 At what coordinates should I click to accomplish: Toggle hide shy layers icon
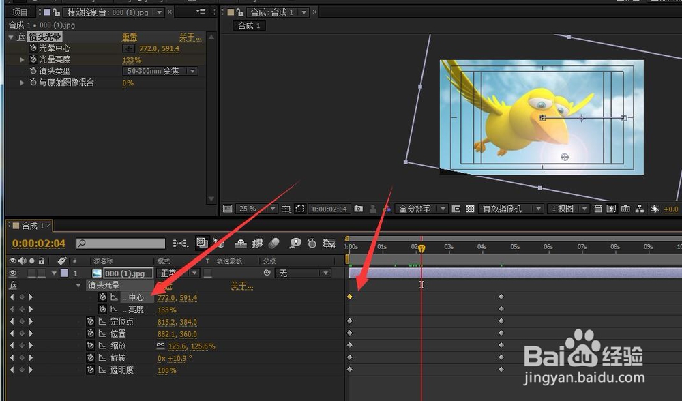pos(241,243)
